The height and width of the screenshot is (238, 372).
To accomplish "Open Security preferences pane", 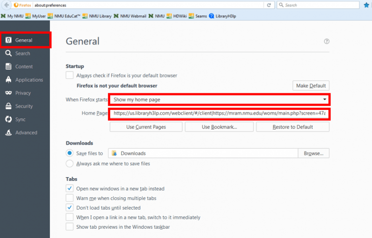I will coord(25,106).
